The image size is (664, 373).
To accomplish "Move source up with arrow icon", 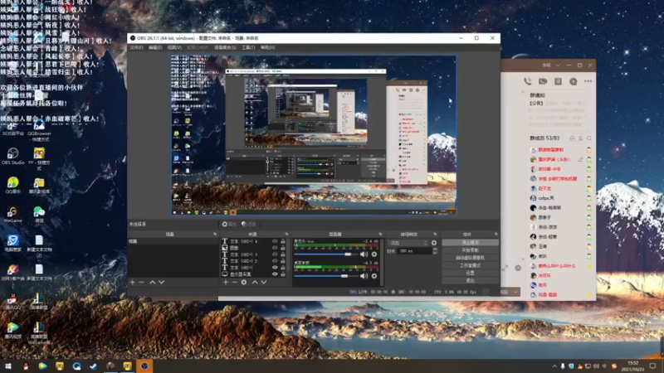I will [255, 282].
